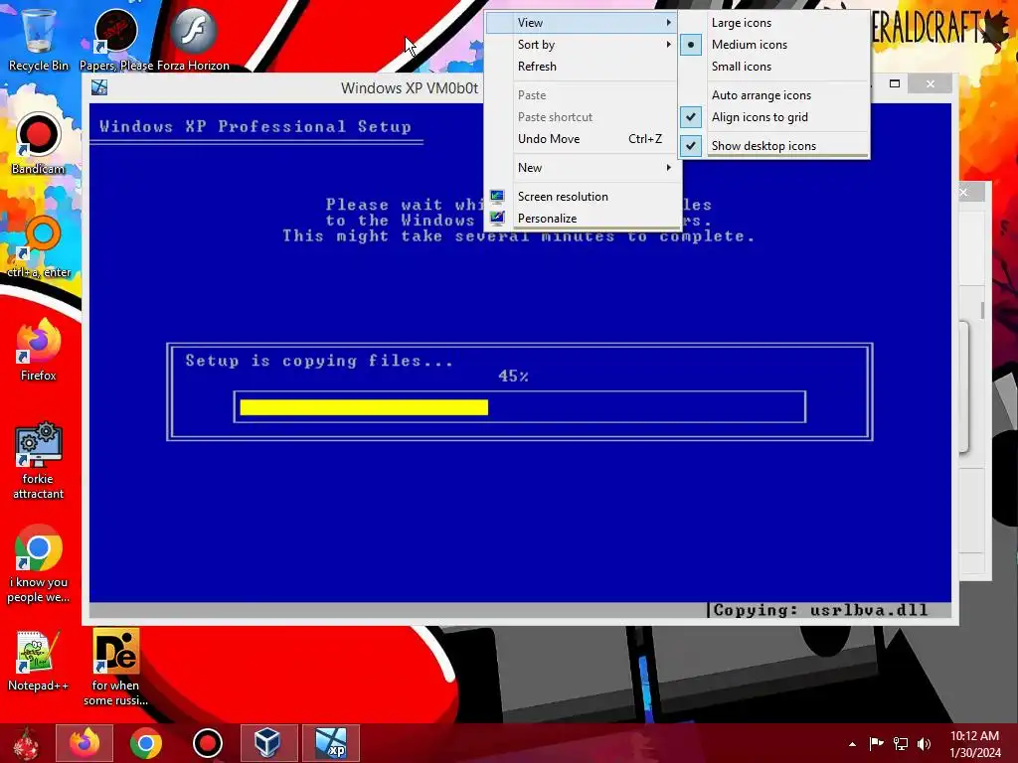Click the background window's scrollbar thumb
Viewport: 1018px width, 763px height.
(982, 310)
